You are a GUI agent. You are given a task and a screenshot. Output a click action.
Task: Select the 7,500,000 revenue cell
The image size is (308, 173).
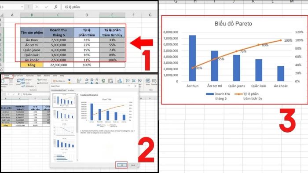[x=59, y=40]
